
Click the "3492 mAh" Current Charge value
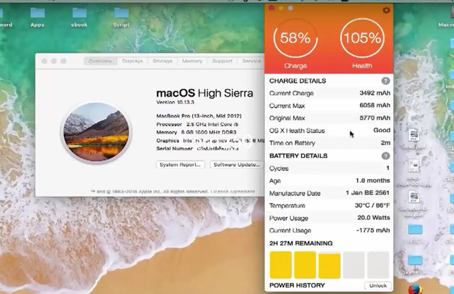pyautogui.click(x=375, y=93)
